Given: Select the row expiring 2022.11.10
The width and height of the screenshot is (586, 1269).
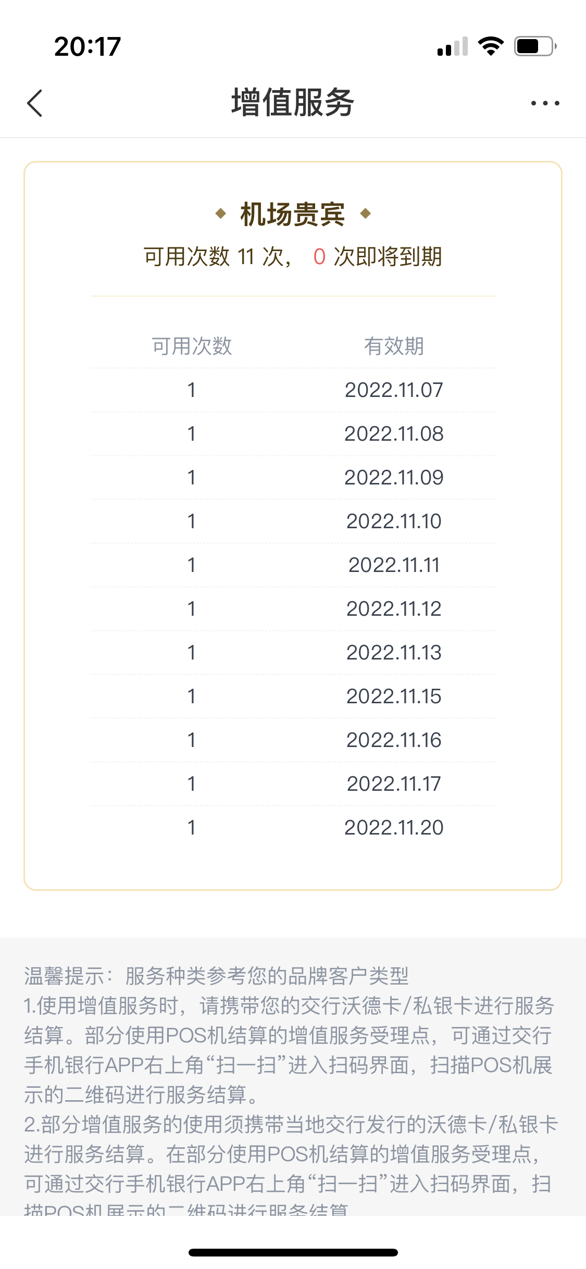Looking at the screenshot, I should (x=293, y=521).
